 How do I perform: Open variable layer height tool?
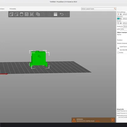[56, 14]
